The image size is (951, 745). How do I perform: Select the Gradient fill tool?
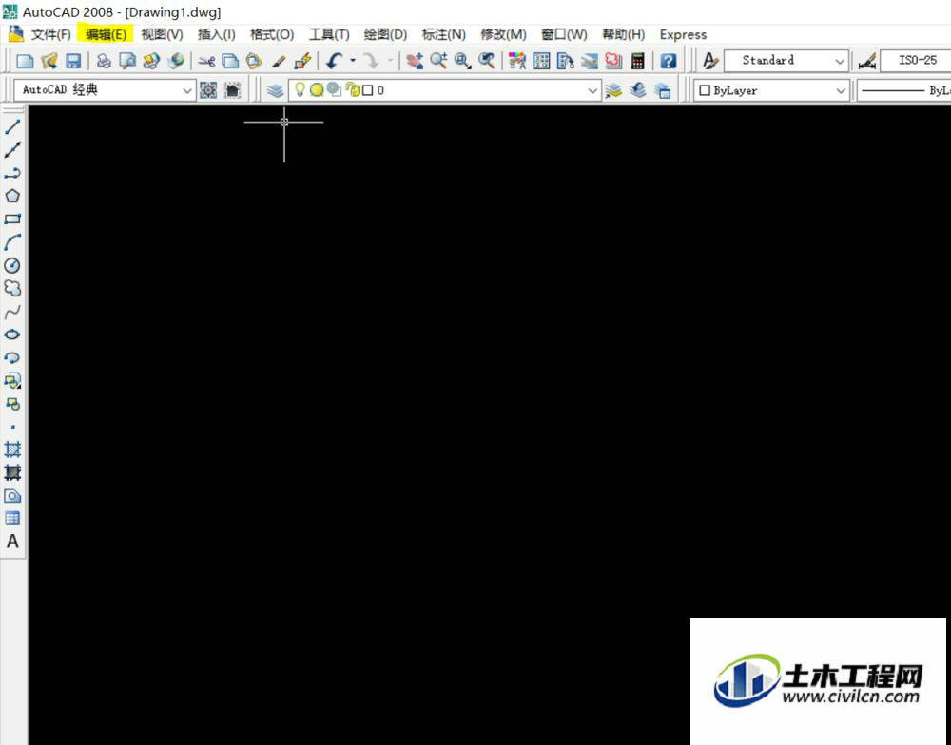click(x=12, y=472)
